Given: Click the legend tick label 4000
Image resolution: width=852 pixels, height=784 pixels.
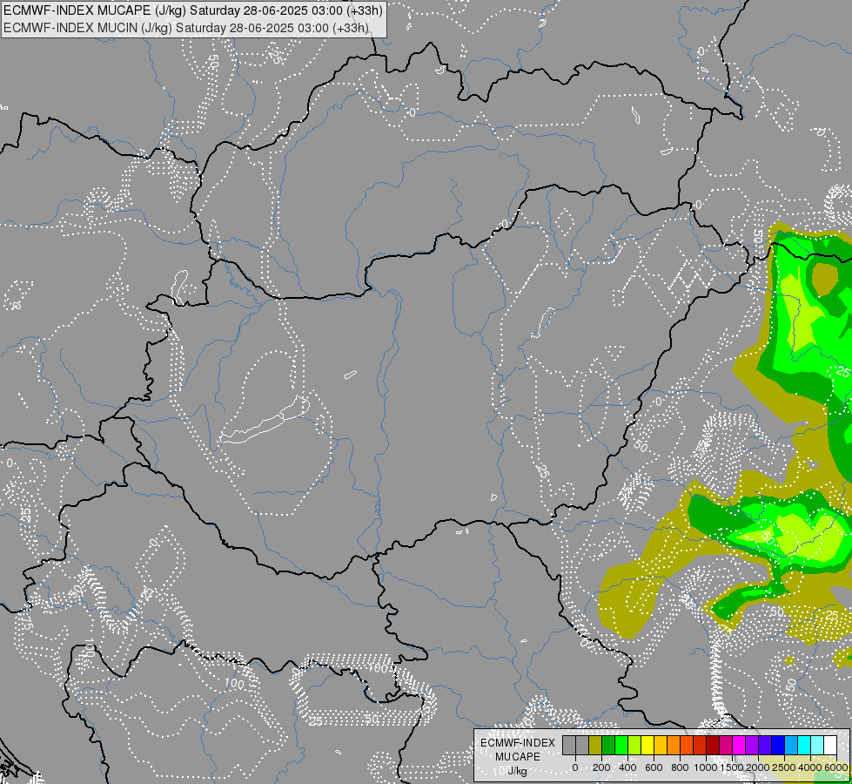Looking at the screenshot, I should [810, 767].
